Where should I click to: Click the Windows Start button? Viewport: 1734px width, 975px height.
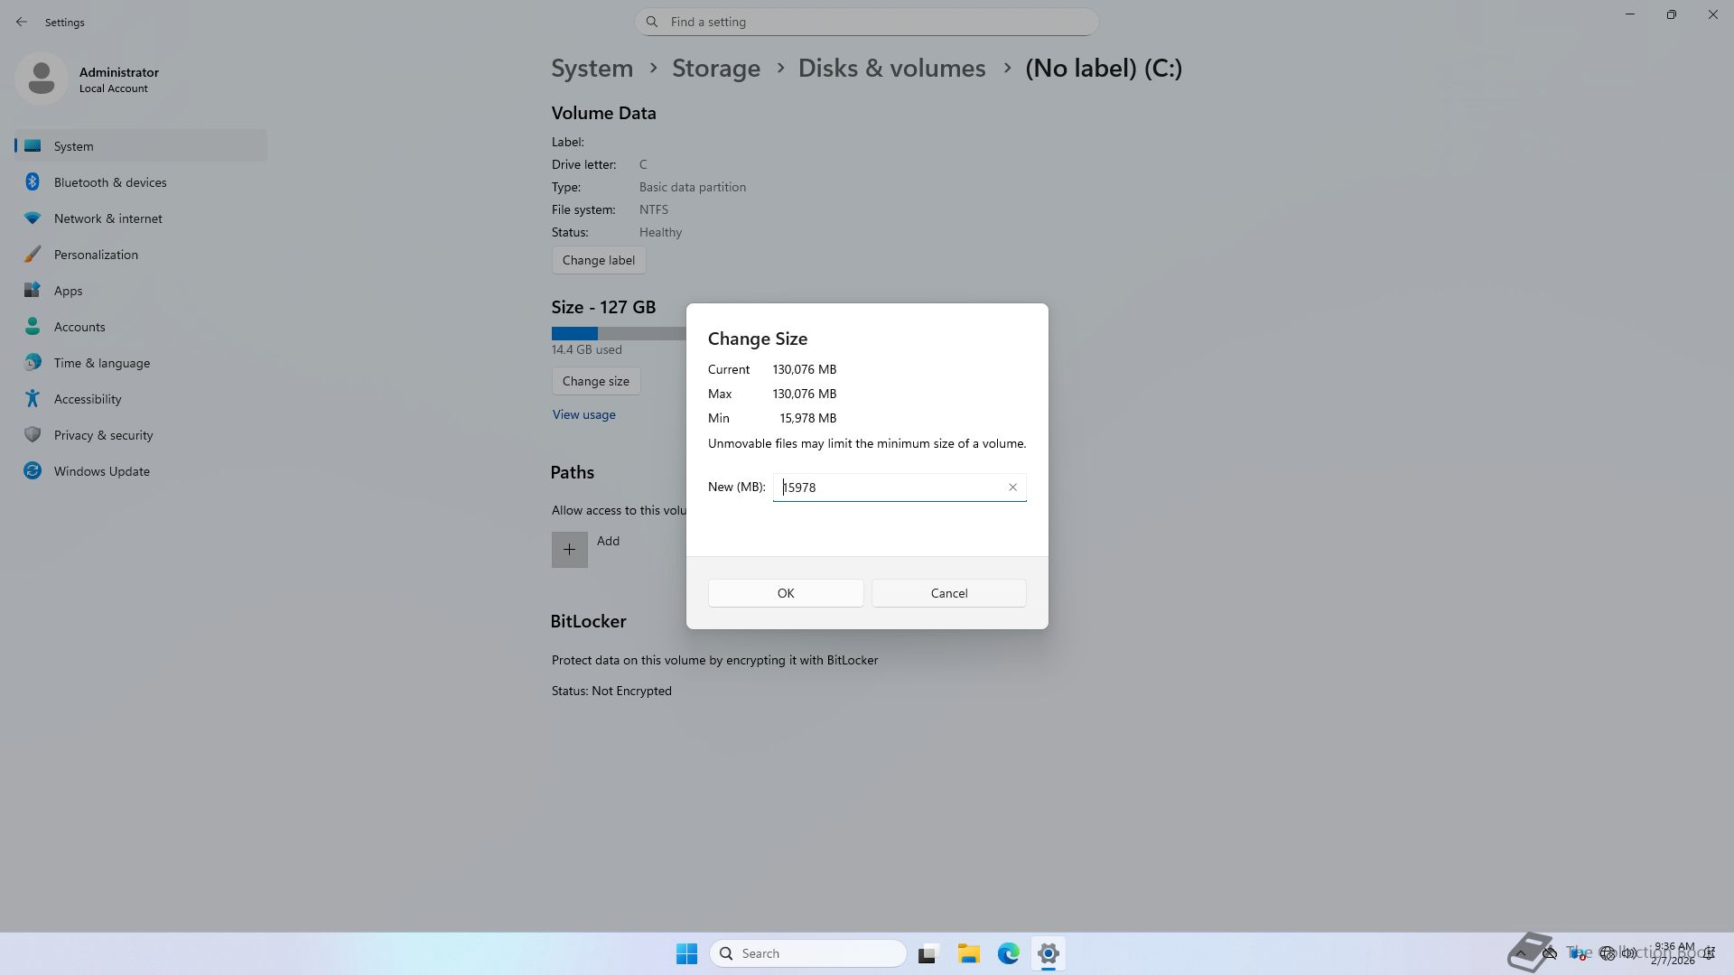click(x=686, y=953)
